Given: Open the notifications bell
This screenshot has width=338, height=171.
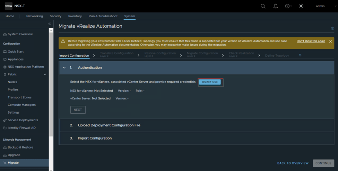Looking at the screenshot, I should click(276, 6).
